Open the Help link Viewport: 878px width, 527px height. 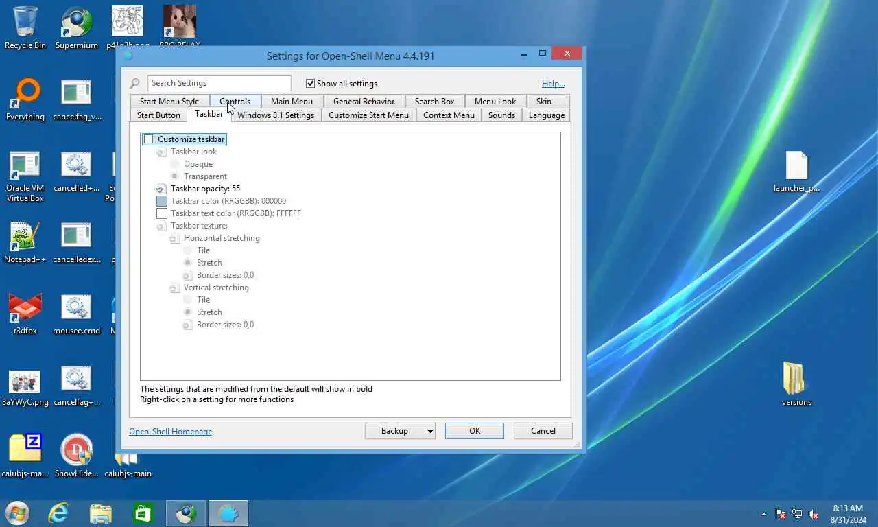[554, 84]
